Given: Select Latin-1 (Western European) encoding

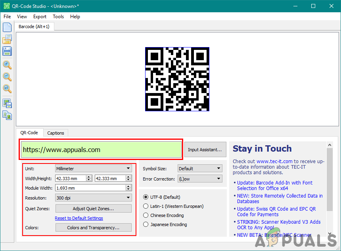Looking at the screenshot, I should 146,206.
